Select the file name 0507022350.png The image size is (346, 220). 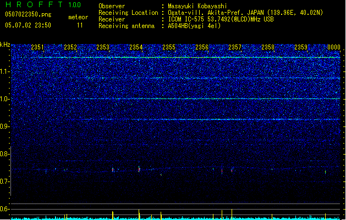point(28,14)
